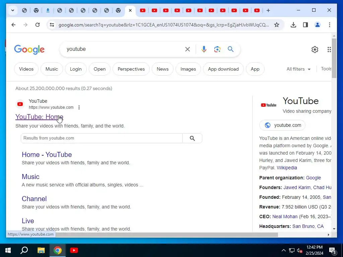Reload the current page
The width and height of the screenshot is (343, 257).
tap(38, 25)
